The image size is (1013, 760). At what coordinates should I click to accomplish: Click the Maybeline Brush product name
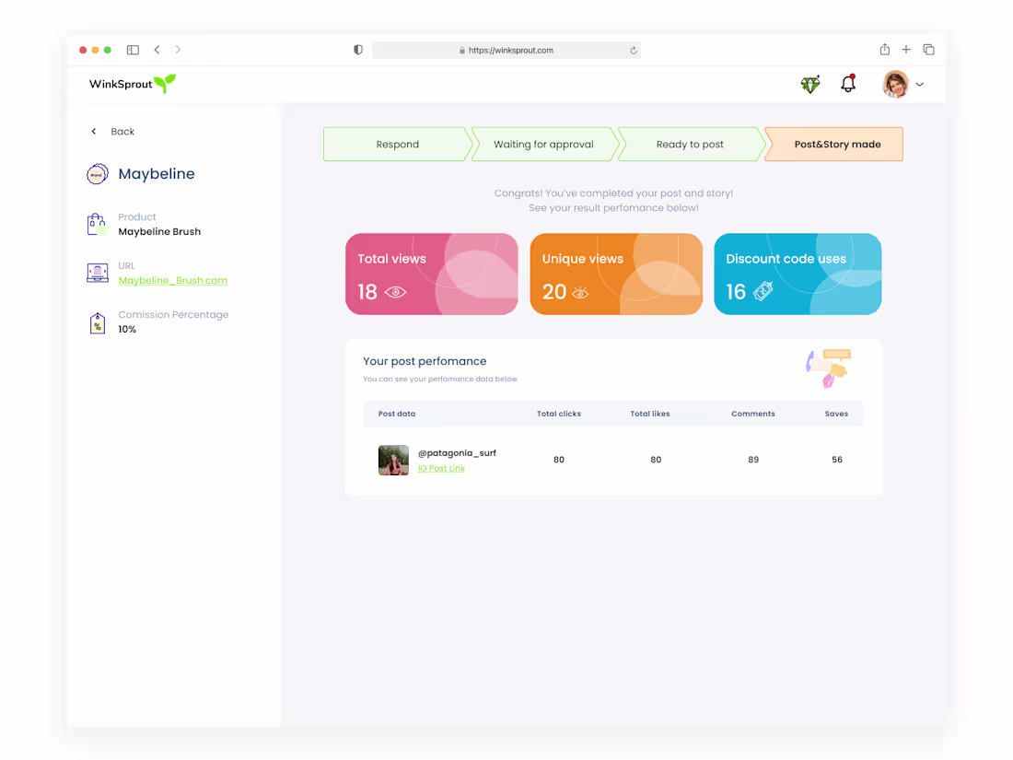(x=159, y=231)
